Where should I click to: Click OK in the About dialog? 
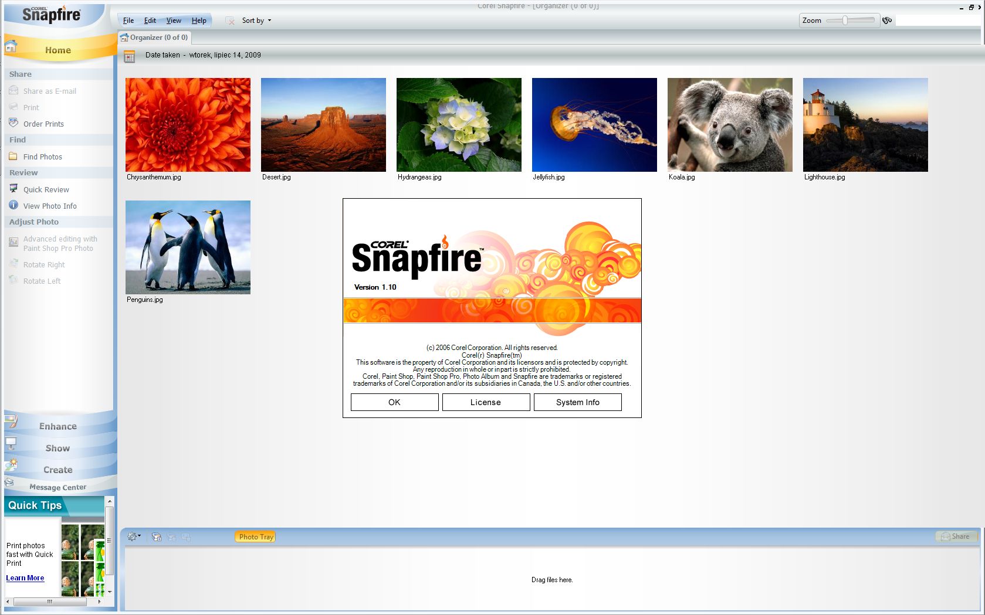394,402
